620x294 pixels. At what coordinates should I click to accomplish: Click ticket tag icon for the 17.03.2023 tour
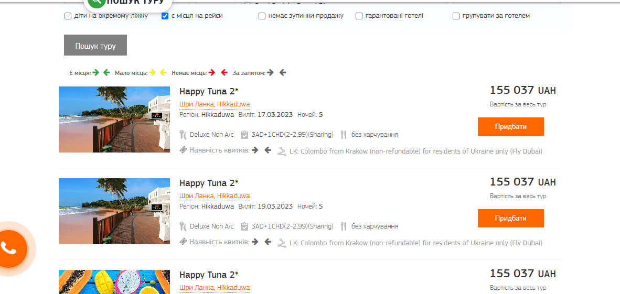pos(183,150)
